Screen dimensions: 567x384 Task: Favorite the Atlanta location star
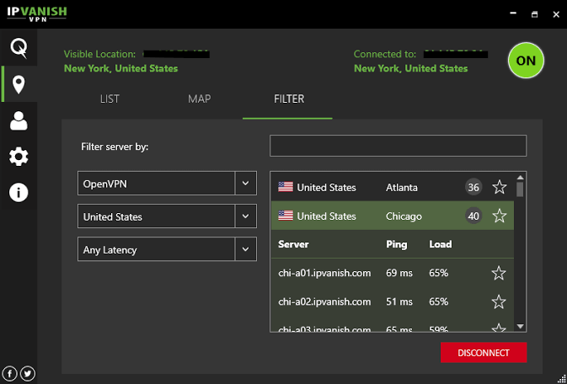499,187
